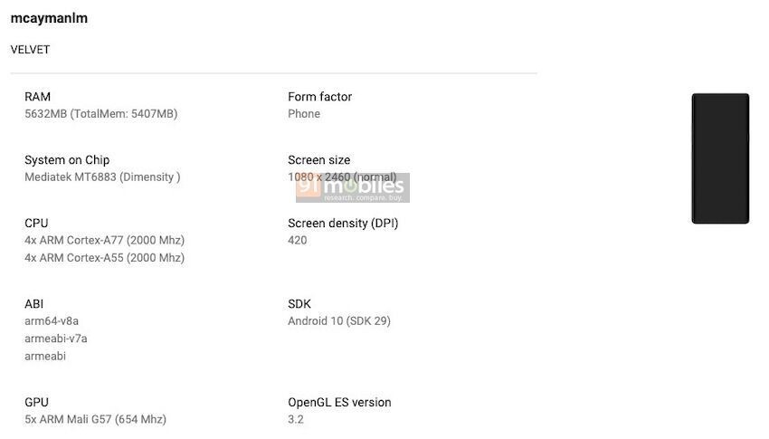769x439 pixels.
Task: Click the ARM Mali G57 GPU value
Action: click(x=95, y=420)
